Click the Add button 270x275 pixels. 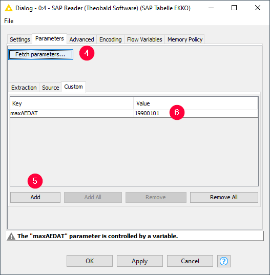point(35,197)
